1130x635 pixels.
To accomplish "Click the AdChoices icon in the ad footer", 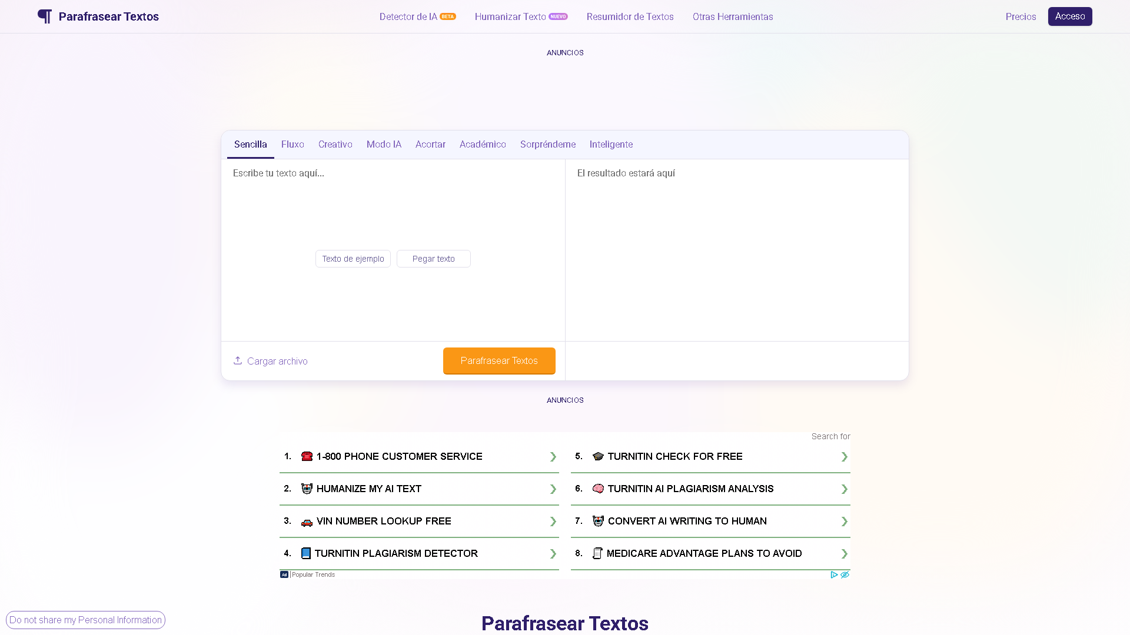I will tap(833, 574).
